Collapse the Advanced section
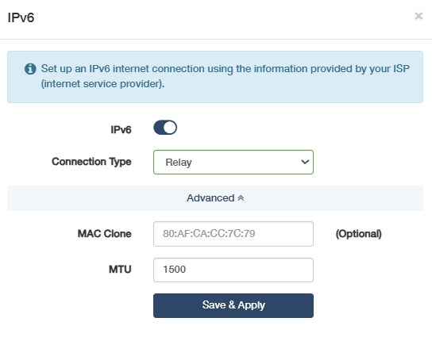Image resolution: width=432 pixels, height=337 pixels. click(x=215, y=198)
